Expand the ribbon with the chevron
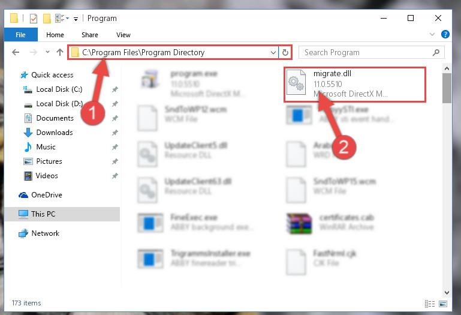The height and width of the screenshot is (315, 461). (x=432, y=34)
